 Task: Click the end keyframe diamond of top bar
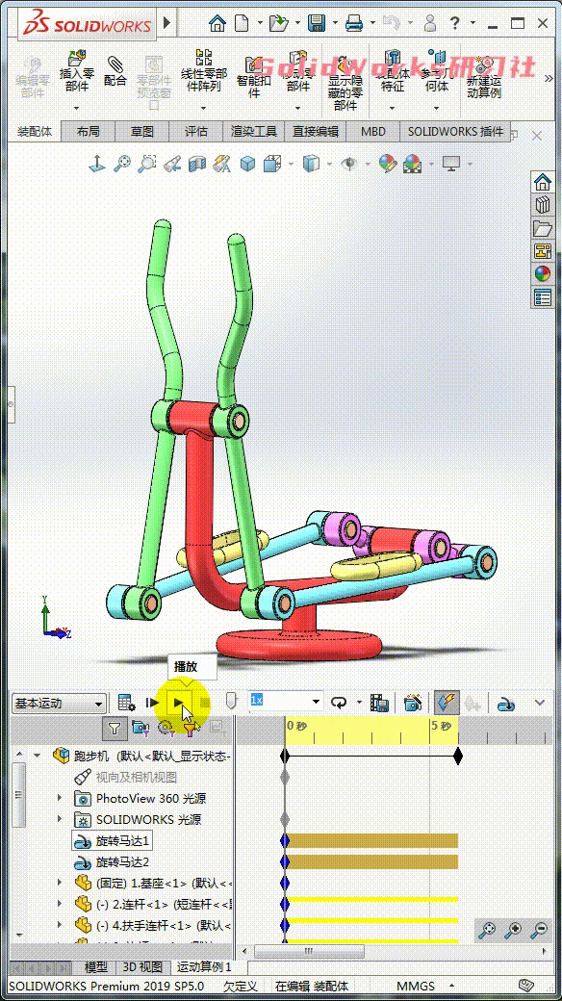[458, 757]
